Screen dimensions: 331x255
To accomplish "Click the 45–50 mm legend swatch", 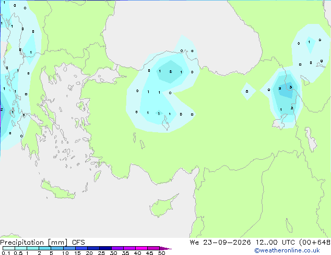I will [153, 248].
